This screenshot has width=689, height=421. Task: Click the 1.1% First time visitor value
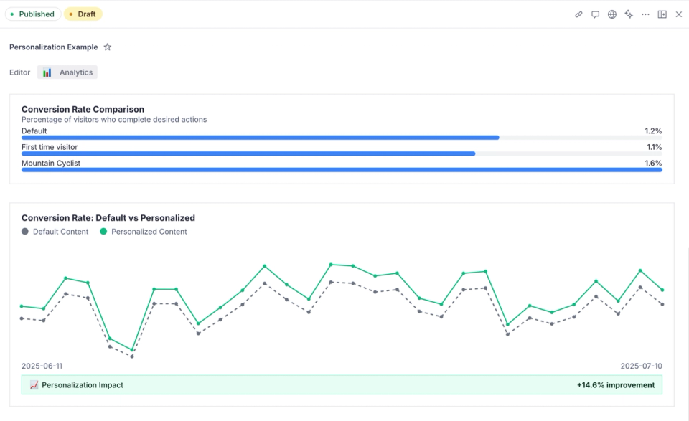point(654,147)
